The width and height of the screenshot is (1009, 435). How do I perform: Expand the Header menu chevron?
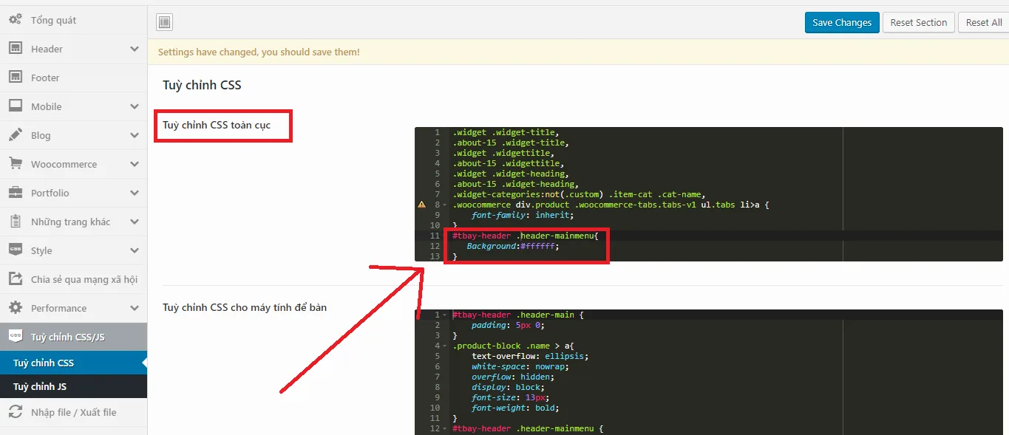click(x=134, y=49)
